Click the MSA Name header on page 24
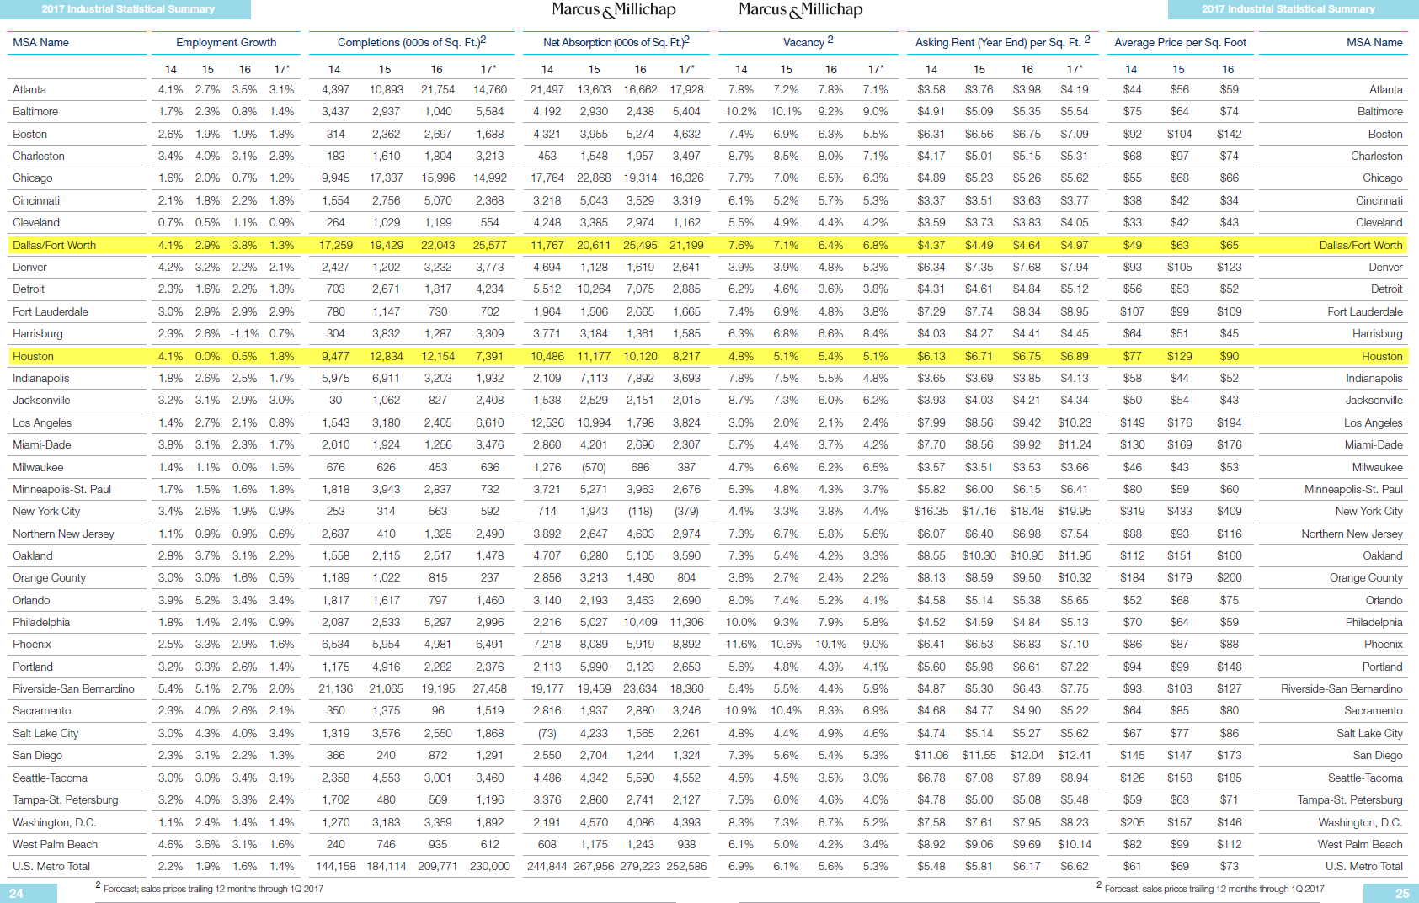Image resolution: width=1419 pixels, height=903 pixels. click(40, 42)
